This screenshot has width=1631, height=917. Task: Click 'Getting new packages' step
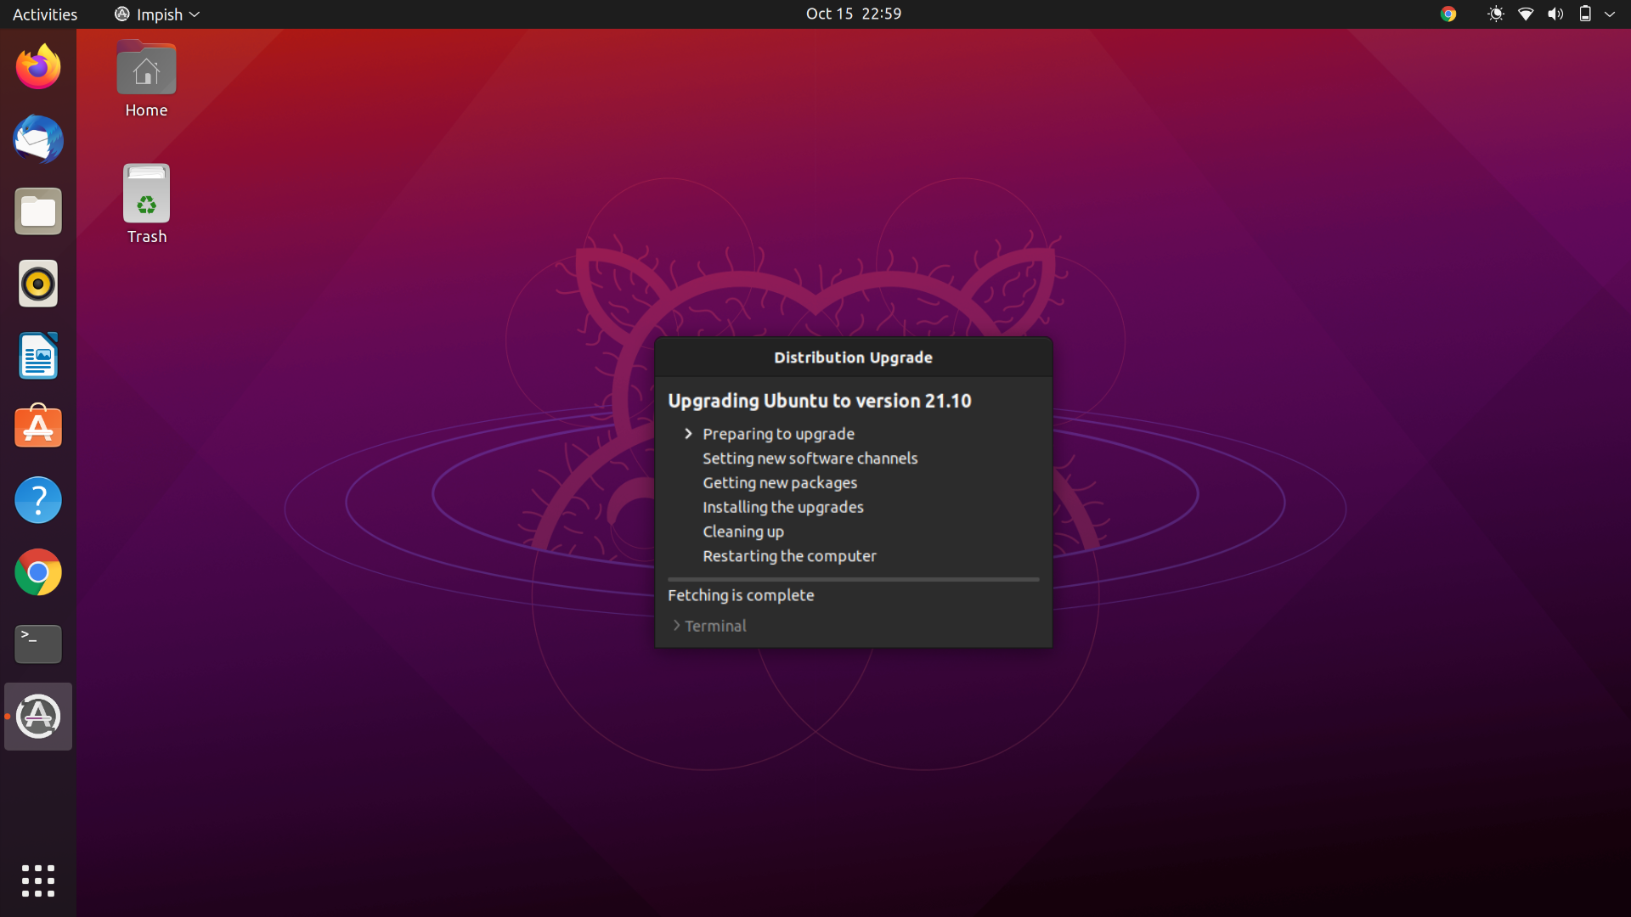point(780,483)
